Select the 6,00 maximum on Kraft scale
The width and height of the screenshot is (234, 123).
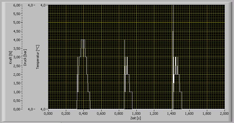tap(17, 5)
